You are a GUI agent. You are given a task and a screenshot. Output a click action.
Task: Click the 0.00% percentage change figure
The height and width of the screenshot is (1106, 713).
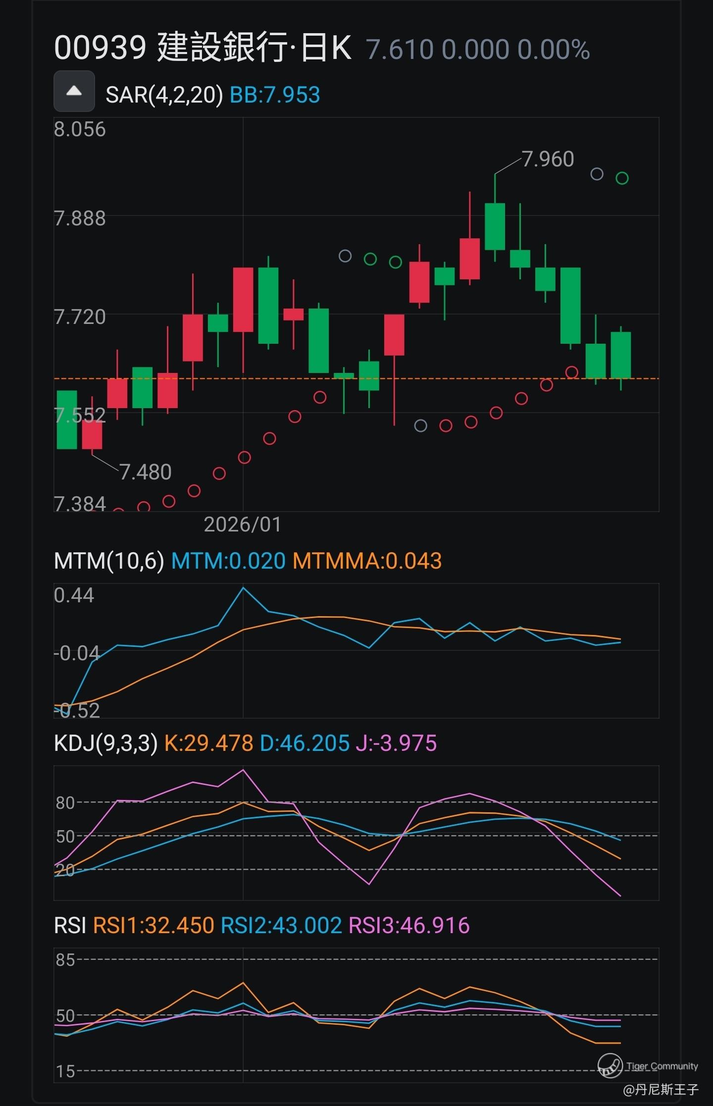click(x=554, y=50)
